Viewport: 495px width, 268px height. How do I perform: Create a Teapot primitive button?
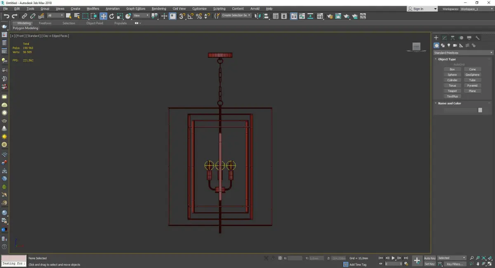point(452,91)
